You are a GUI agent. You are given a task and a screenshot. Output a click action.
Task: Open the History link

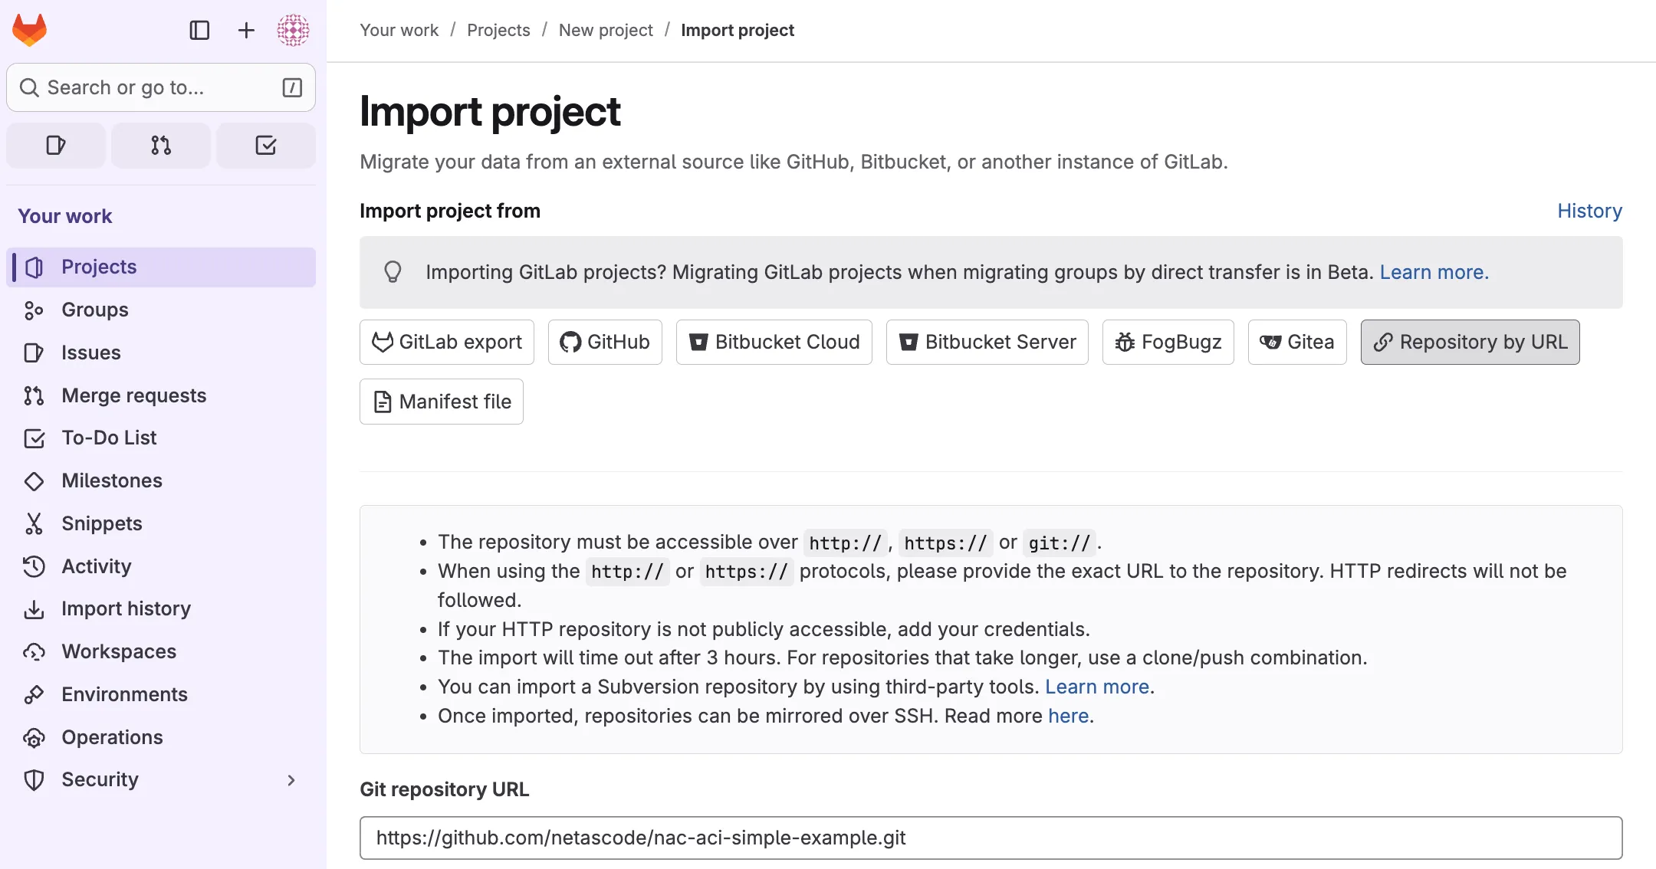pos(1589,211)
